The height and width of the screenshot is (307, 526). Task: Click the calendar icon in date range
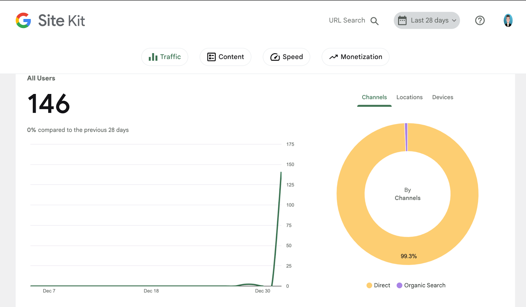coord(402,20)
